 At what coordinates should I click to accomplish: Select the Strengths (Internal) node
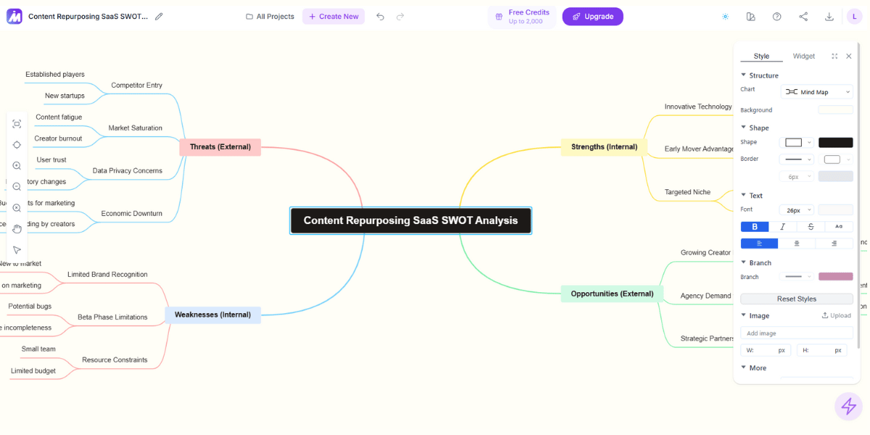604,146
